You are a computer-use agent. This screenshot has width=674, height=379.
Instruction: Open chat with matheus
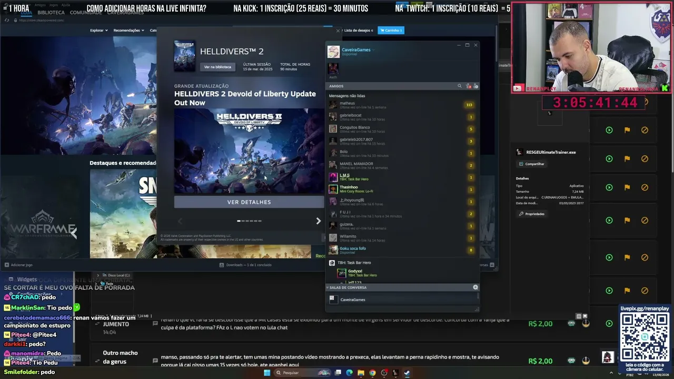tap(403, 105)
